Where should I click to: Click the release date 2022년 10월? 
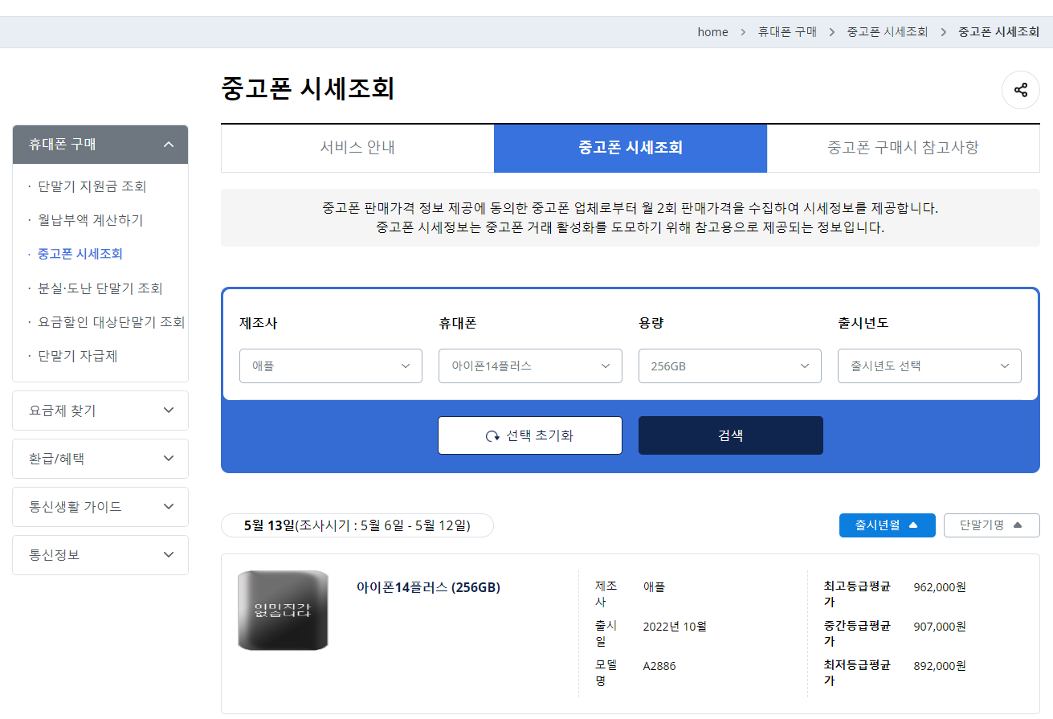pyautogui.click(x=675, y=627)
